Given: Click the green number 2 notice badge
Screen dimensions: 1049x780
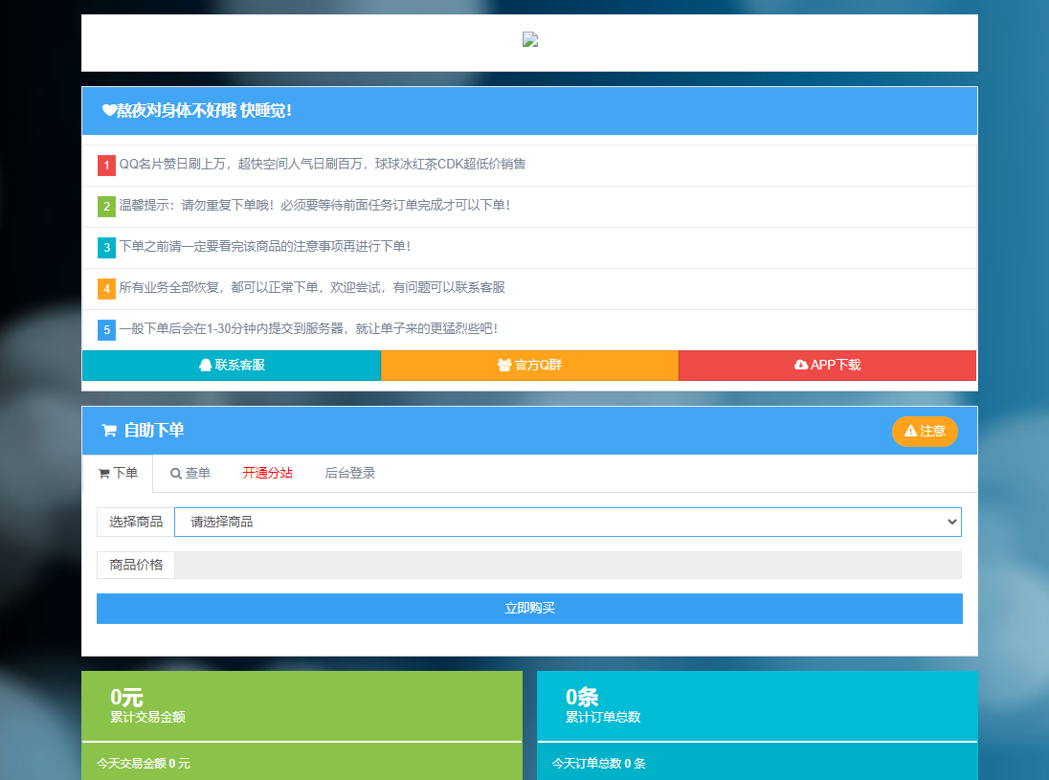Looking at the screenshot, I should pyautogui.click(x=106, y=207).
